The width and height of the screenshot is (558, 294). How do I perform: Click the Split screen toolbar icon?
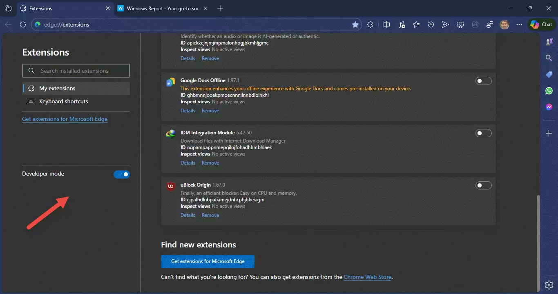pos(386,24)
